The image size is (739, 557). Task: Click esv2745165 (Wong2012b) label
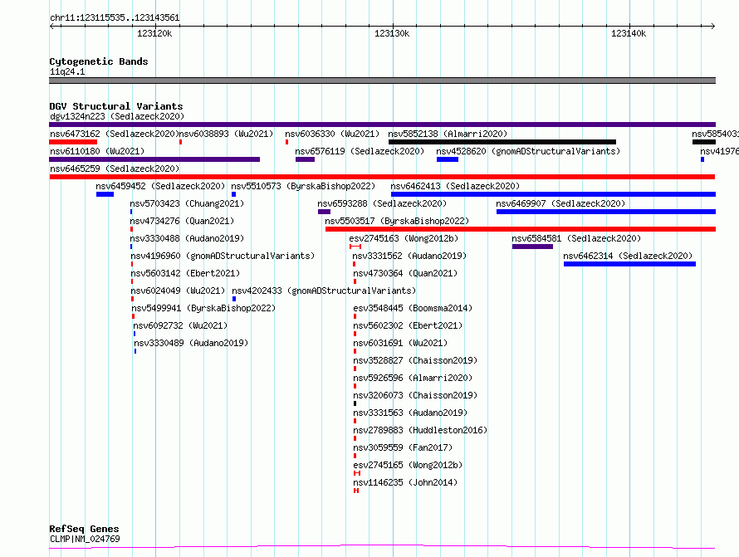coord(408,465)
